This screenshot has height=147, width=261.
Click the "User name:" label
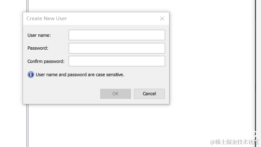click(x=39, y=35)
